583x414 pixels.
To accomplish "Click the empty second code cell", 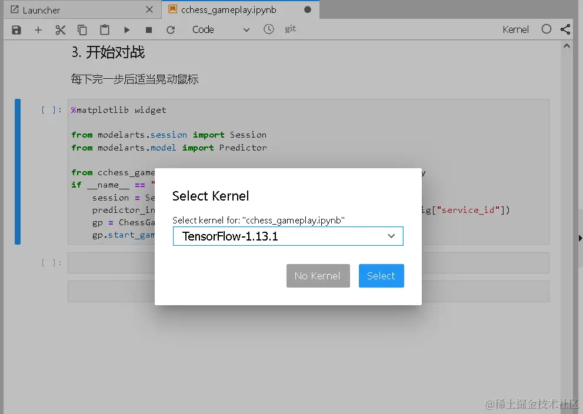I will click(x=308, y=263).
